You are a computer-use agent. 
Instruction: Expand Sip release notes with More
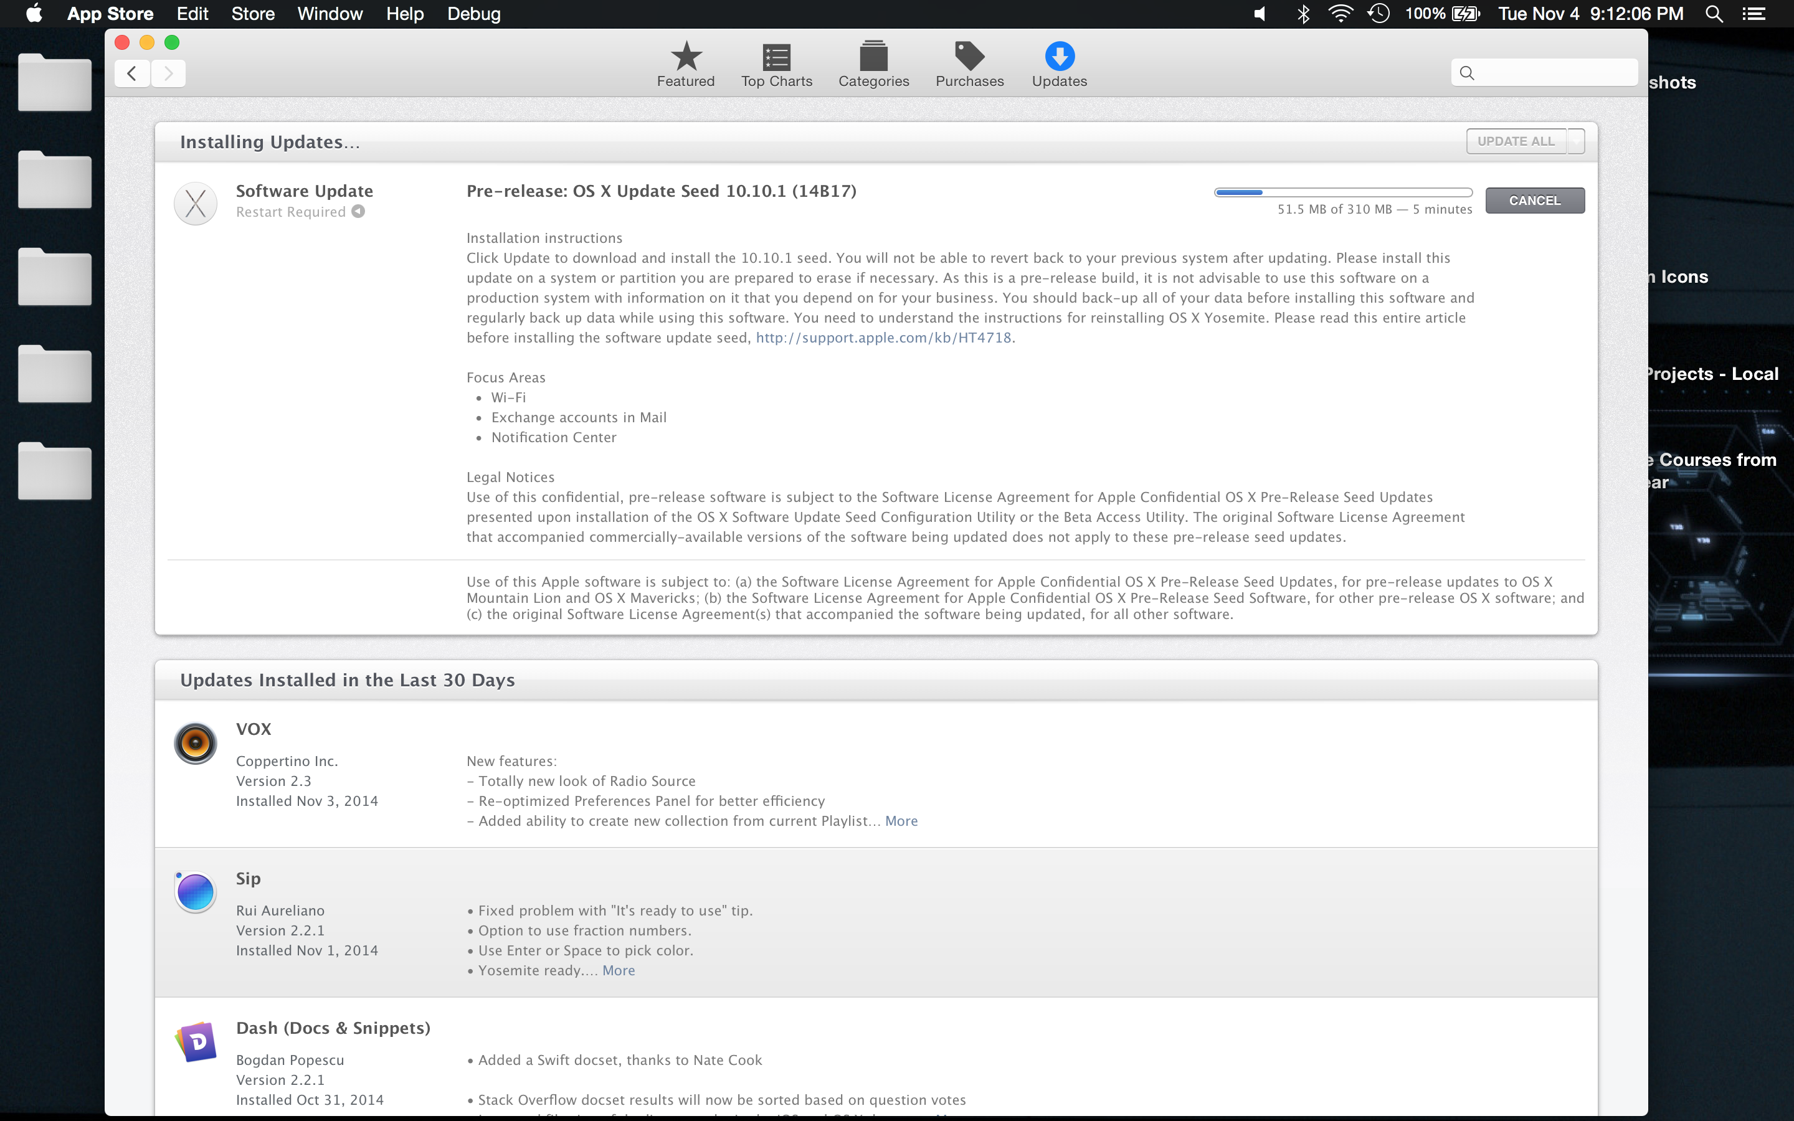pos(619,970)
